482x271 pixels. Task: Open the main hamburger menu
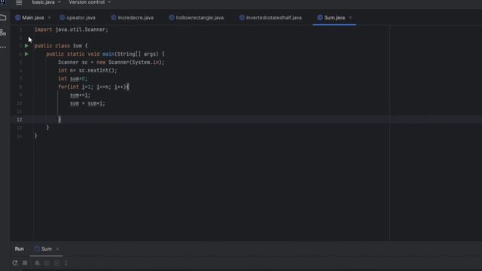click(19, 3)
